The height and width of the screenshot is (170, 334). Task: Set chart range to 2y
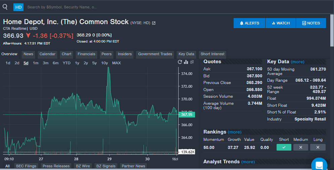[x=86, y=63]
